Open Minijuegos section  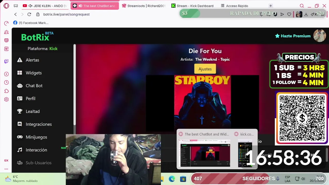36,137
